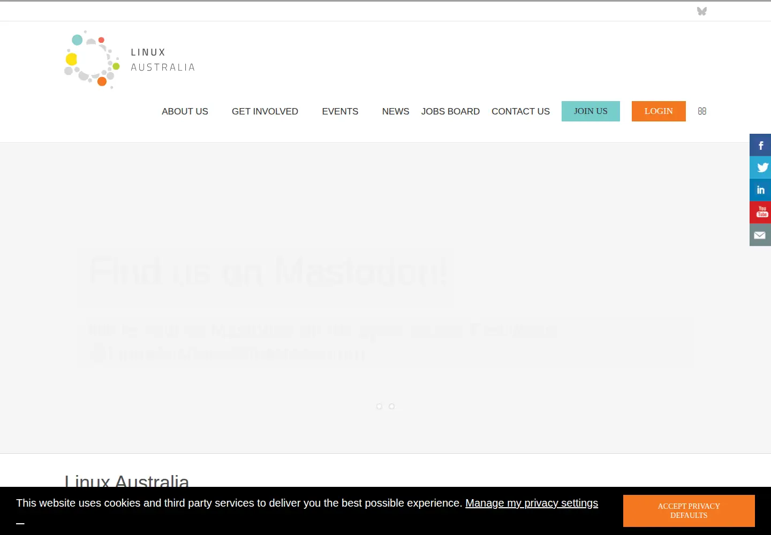Accept privacy defaults in cookie banner
771x535 pixels.
click(689, 511)
